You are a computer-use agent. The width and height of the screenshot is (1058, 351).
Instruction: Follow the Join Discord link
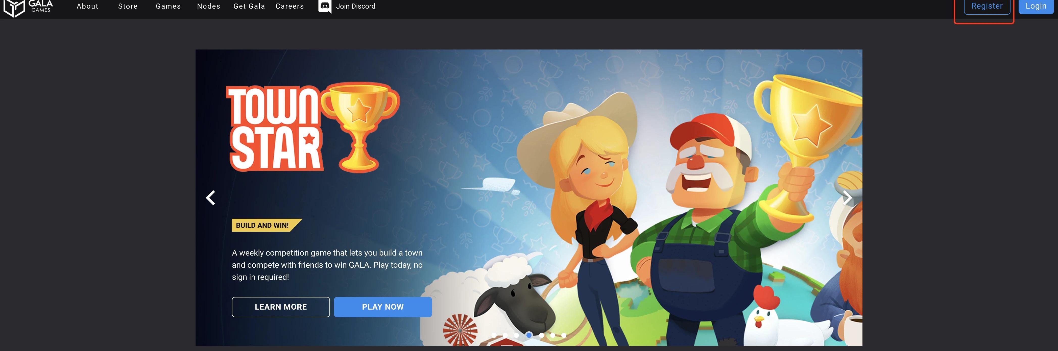click(356, 6)
